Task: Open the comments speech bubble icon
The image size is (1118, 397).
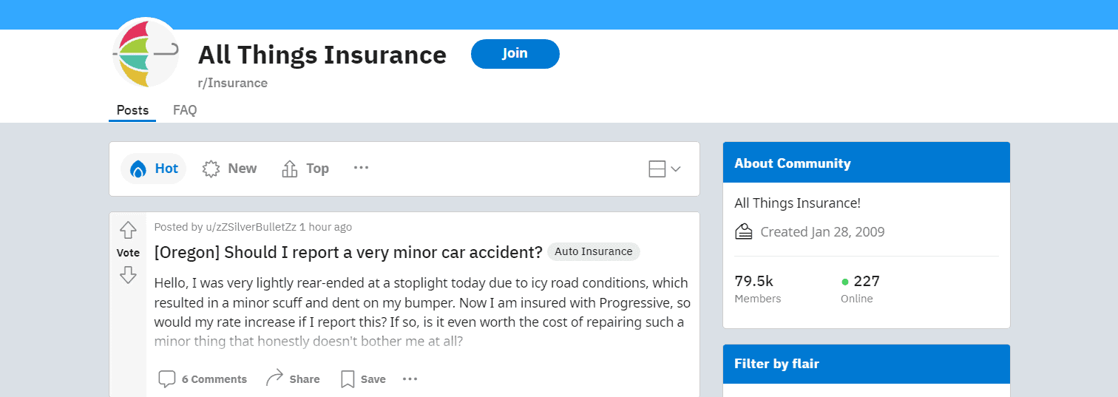Action: (x=167, y=379)
